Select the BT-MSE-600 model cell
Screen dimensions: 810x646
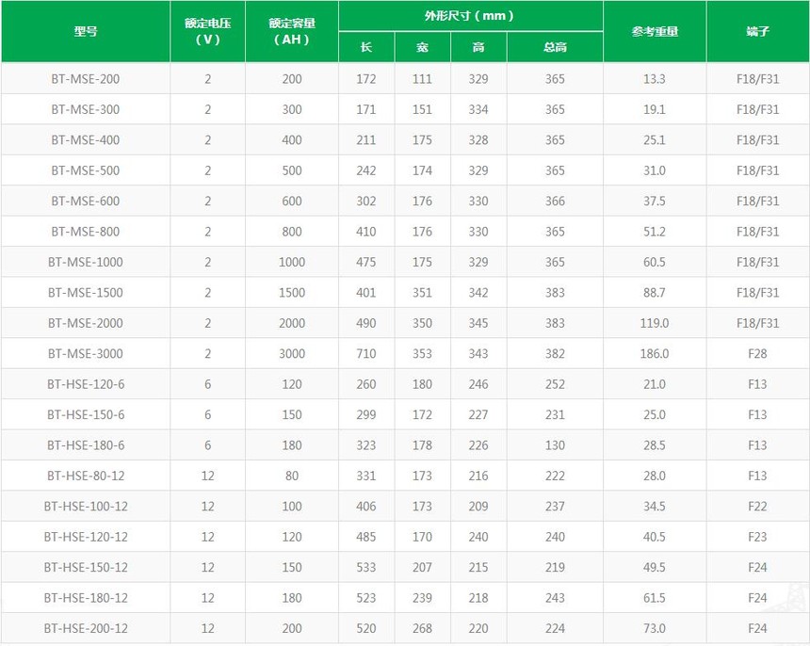(85, 201)
